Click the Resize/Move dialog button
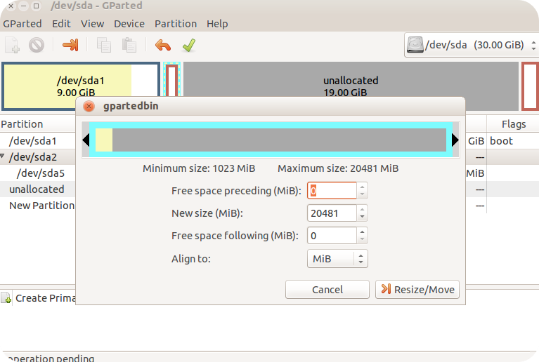The image size is (539, 362). point(417,290)
